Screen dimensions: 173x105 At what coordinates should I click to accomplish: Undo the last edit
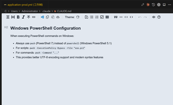pyautogui.click(x=140, y=17)
